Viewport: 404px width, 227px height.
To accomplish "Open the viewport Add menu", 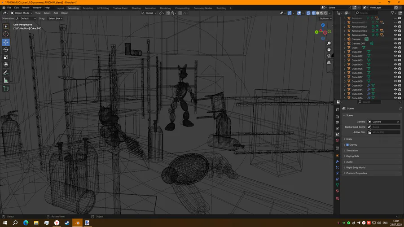I will click(x=56, y=13).
